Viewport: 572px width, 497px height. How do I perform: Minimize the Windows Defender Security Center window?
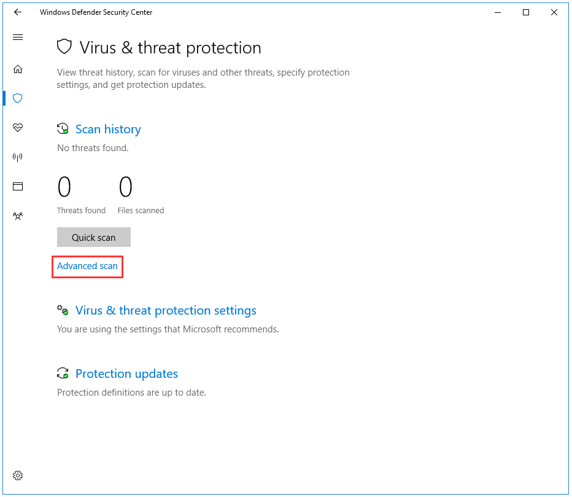click(x=498, y=12)
